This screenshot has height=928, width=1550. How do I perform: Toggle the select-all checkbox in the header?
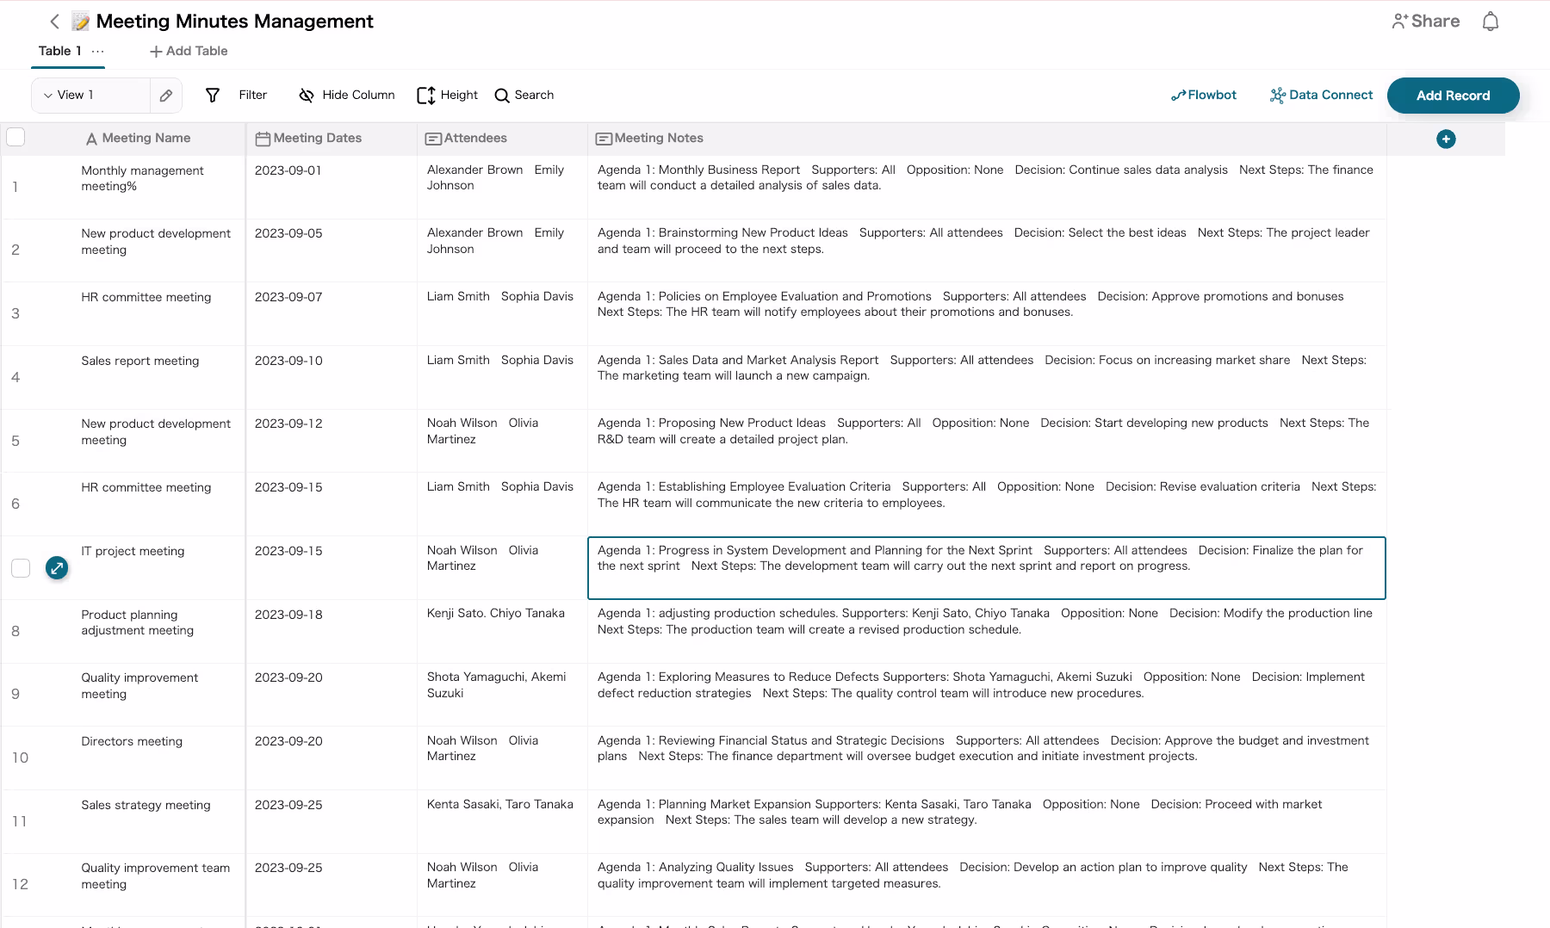(15, 138)
